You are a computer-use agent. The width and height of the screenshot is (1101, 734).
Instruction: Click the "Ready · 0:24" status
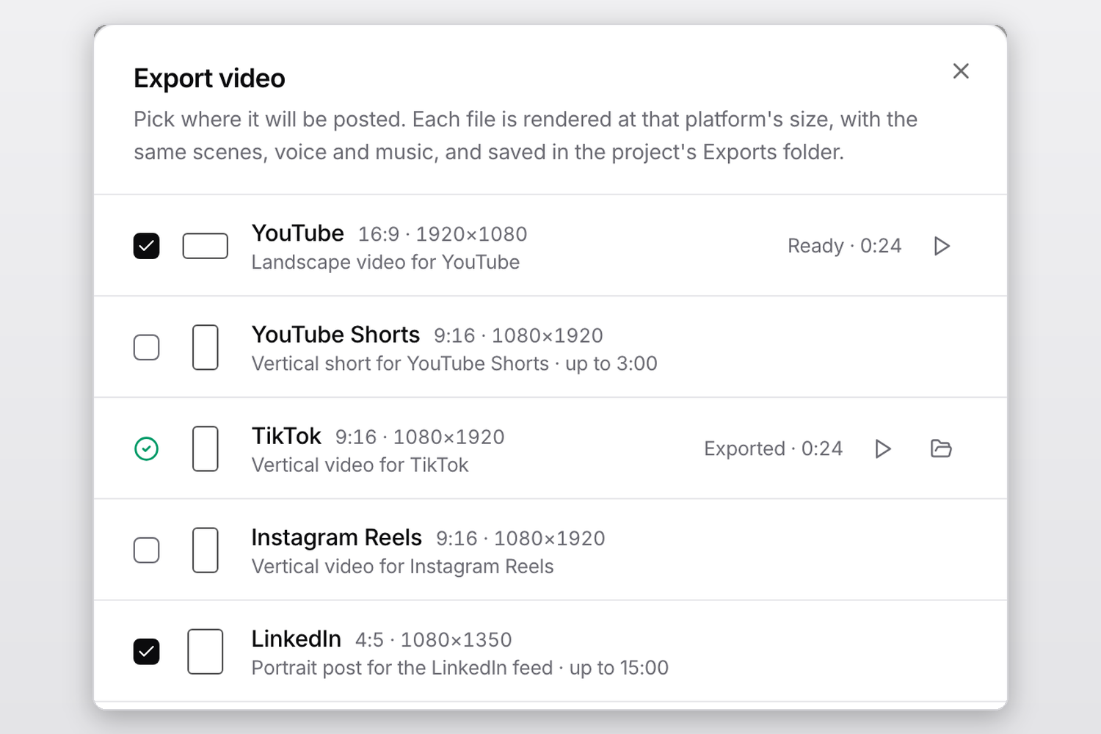point(844,246)
